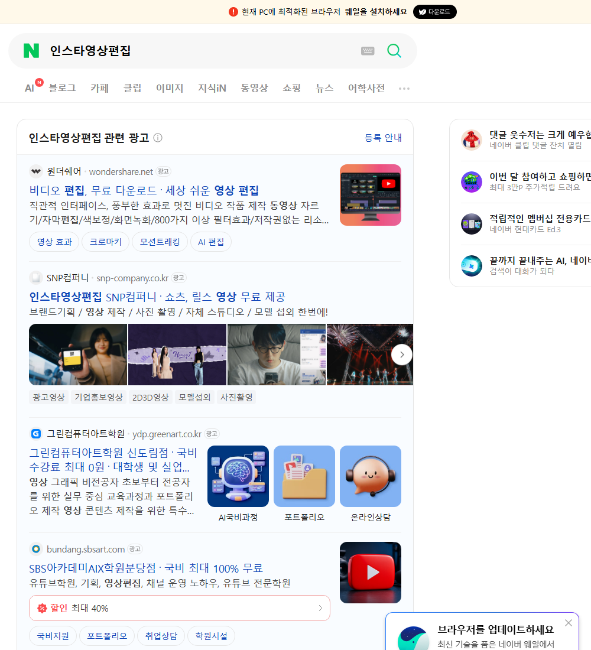The width and height of the screenshot is (591, 650).
Task: Click the 기업홍보영상 tag
Action: [x=99, y=397]
